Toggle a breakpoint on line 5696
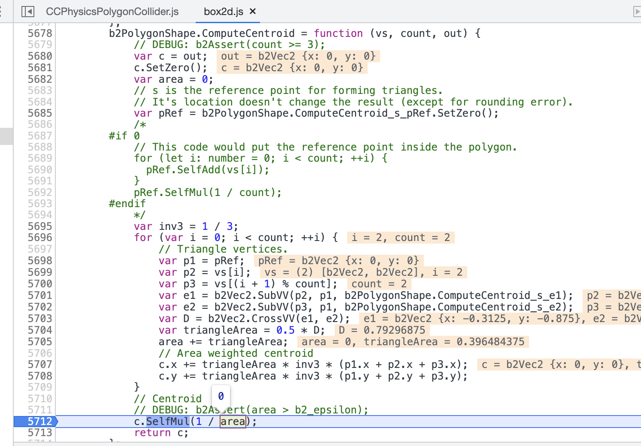 pyautogui.click(x=40, y=238)
